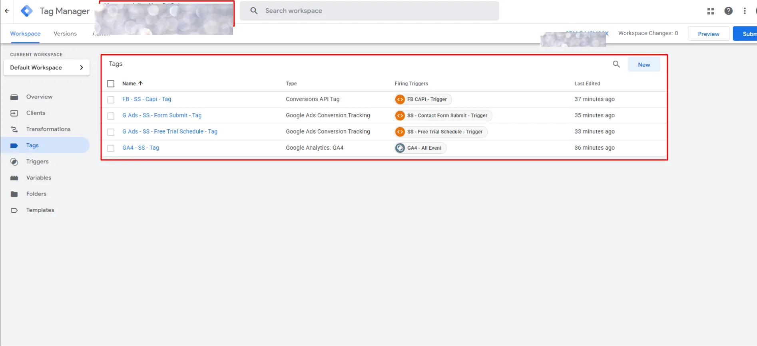
Task: Check the G Ads Form Submit tag row
Action: 111,116
